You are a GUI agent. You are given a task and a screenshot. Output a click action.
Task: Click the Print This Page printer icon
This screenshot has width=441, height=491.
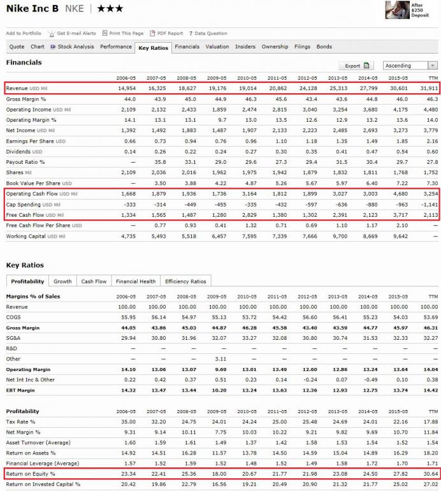point(105,33)
